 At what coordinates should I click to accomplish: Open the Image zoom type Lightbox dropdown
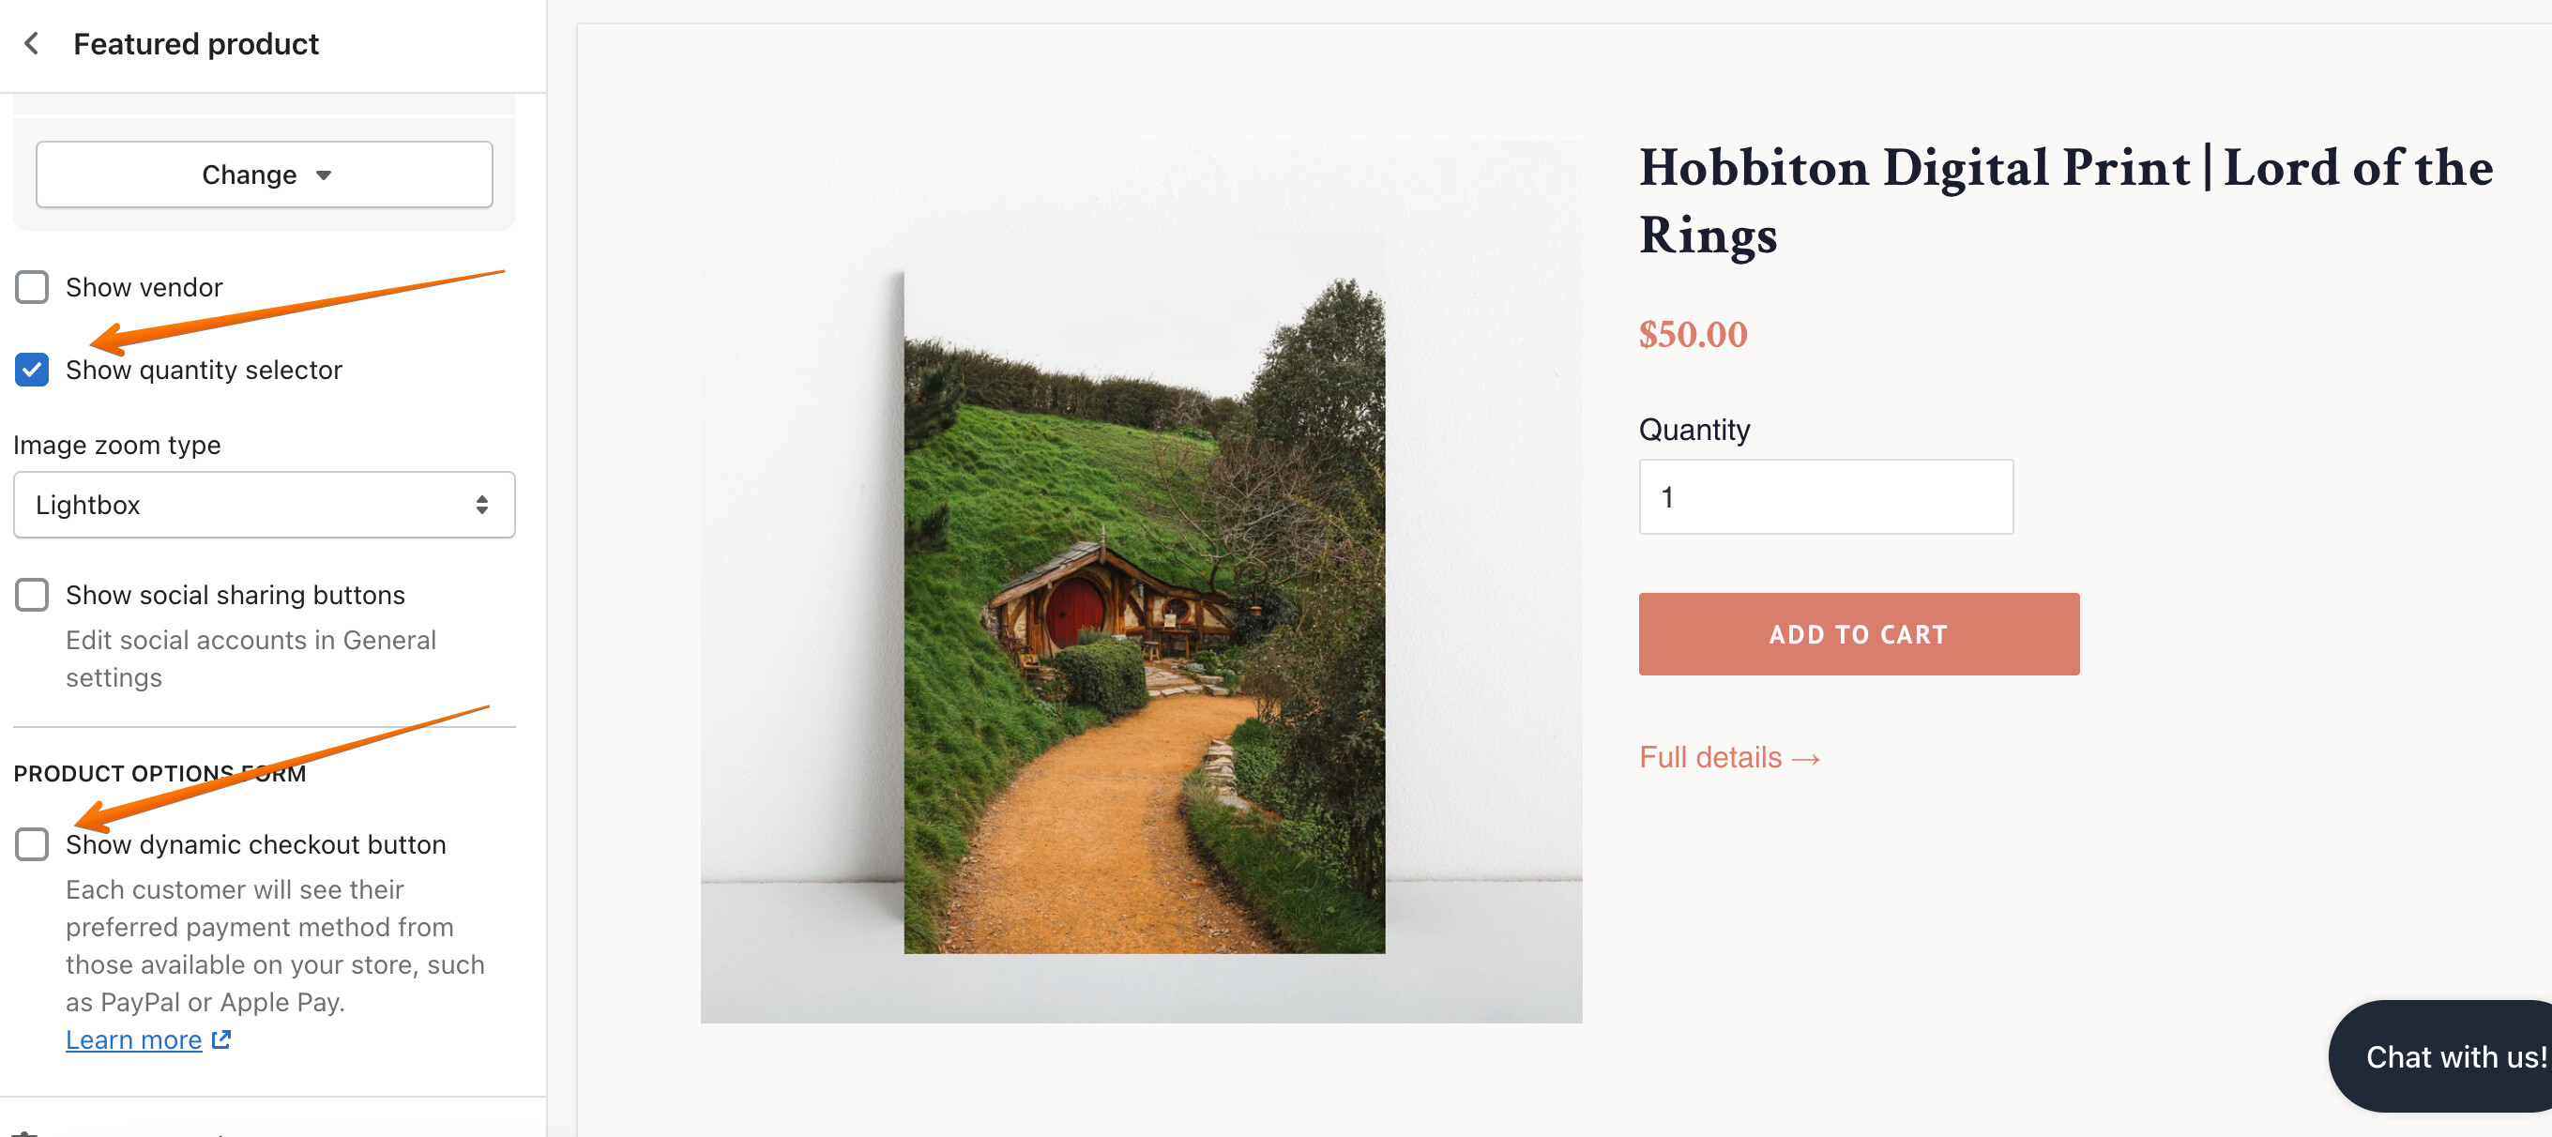tap(265, 505)
